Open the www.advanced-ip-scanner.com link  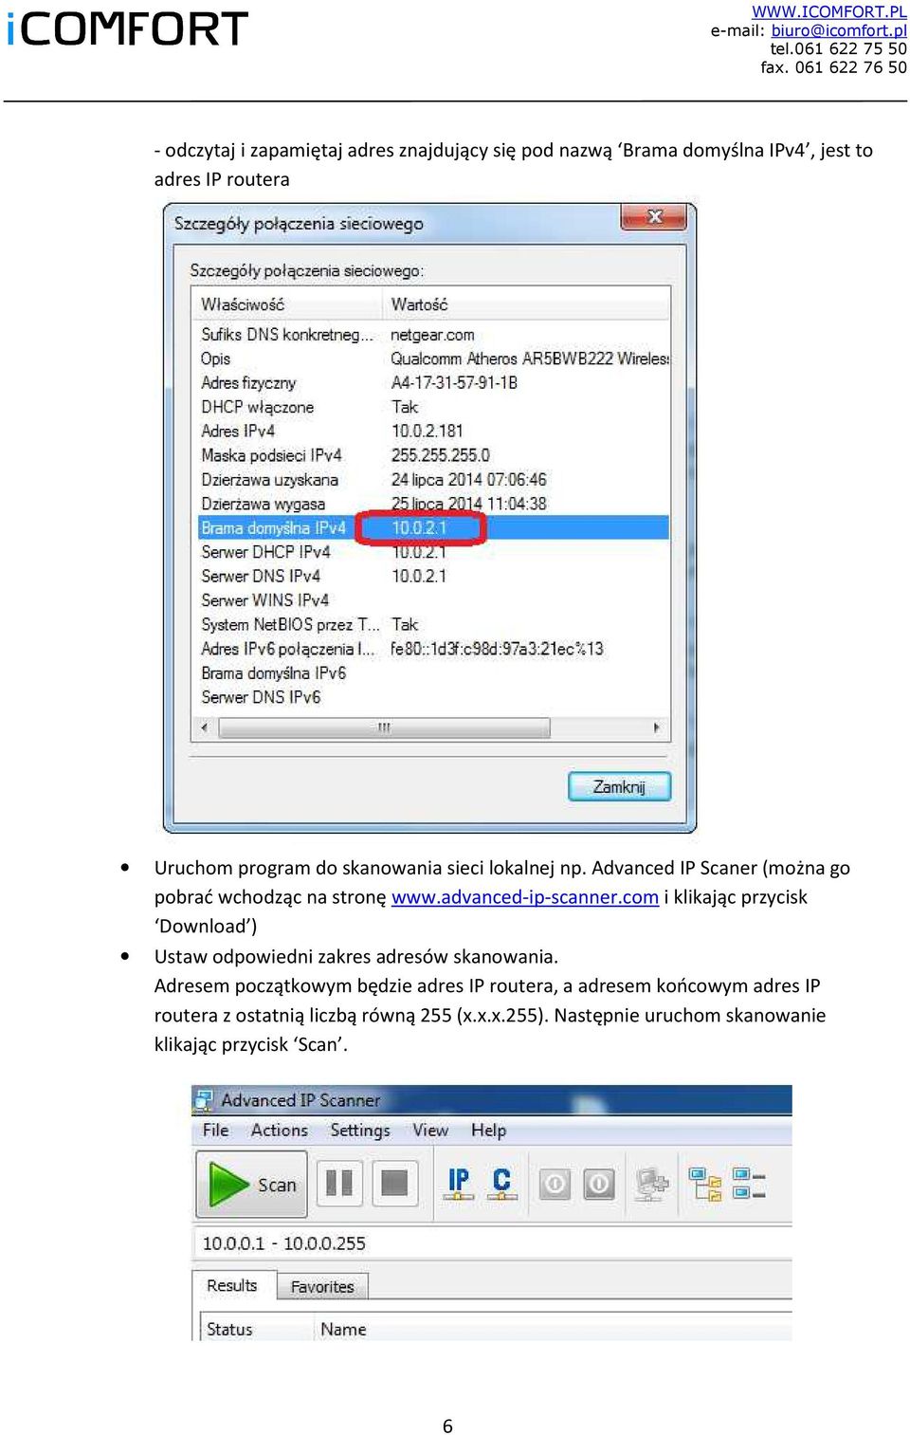tap(525, 896)
